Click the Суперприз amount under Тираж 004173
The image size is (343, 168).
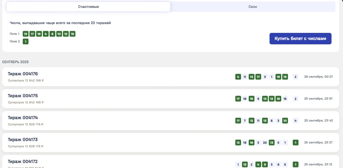point(26,146)
